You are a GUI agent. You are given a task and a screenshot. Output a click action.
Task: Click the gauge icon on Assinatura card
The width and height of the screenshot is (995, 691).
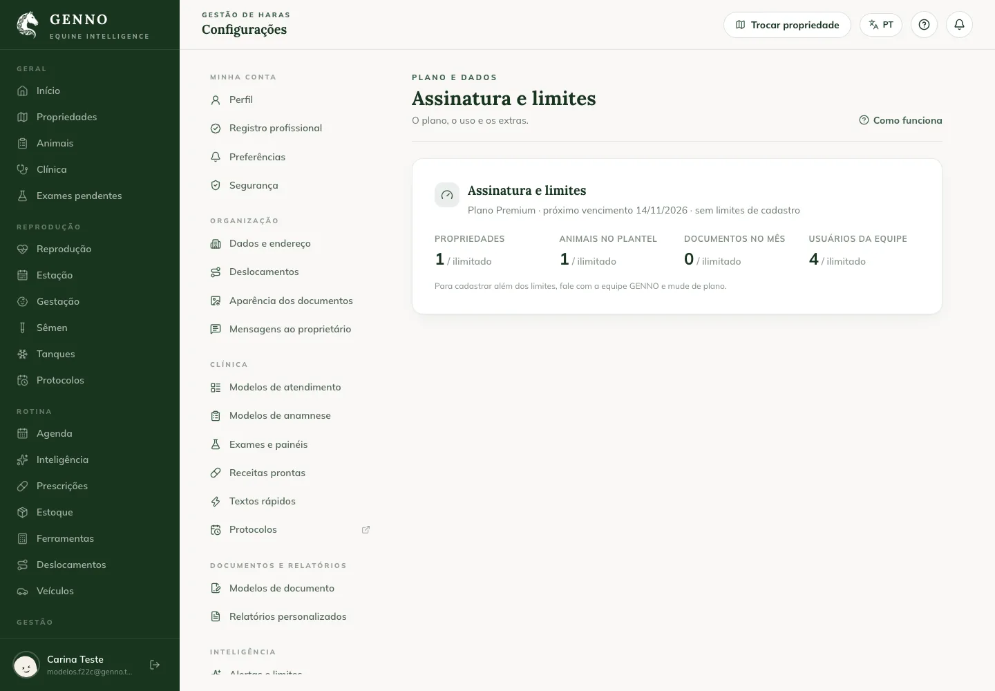pos(447,195)
